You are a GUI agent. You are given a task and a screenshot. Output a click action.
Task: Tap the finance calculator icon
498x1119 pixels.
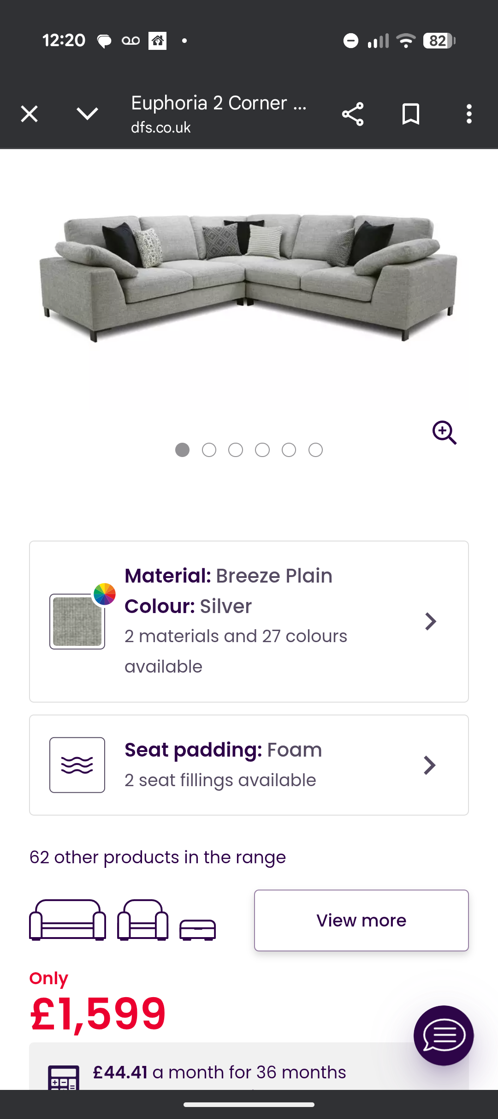point(64,1078)
